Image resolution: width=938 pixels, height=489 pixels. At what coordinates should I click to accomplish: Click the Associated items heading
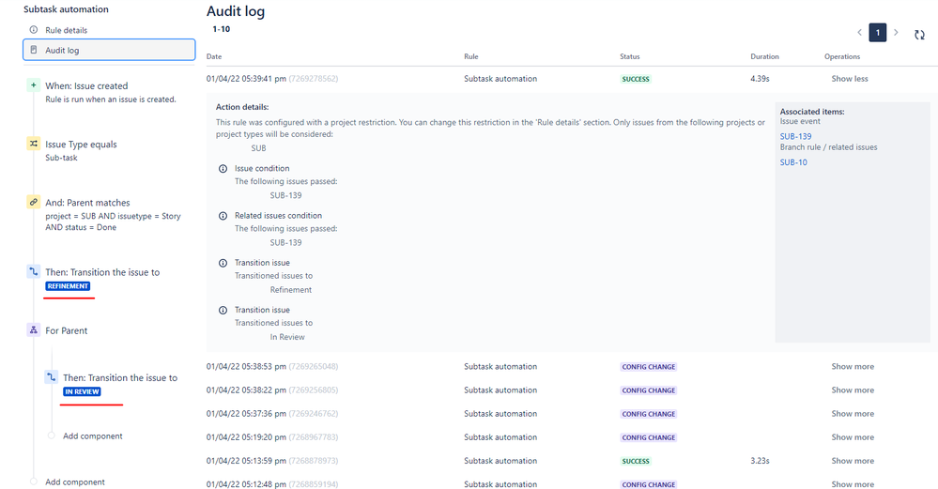pos(812,111)
